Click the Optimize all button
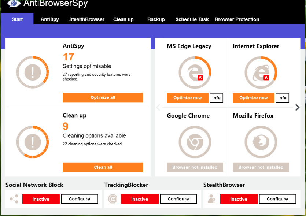This screenshot has height=216, width=306. coord(103,97)
